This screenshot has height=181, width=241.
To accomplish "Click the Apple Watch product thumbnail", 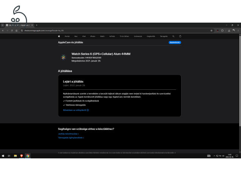I will click(x=63, y=57).
